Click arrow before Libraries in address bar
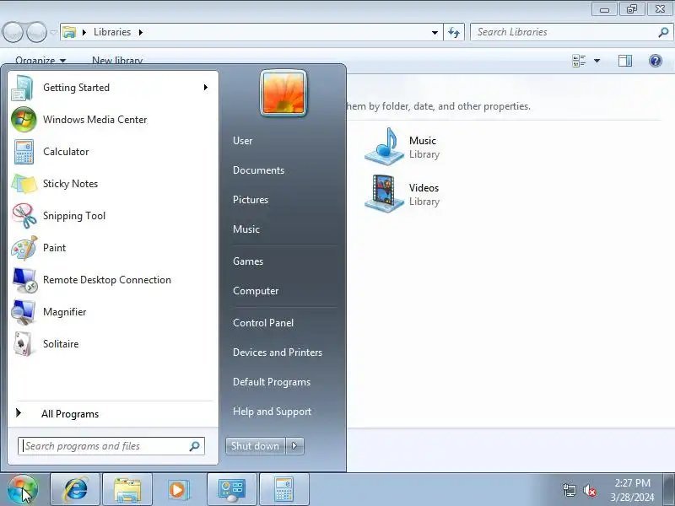This screenshot has height=506, width=675. 84,32
